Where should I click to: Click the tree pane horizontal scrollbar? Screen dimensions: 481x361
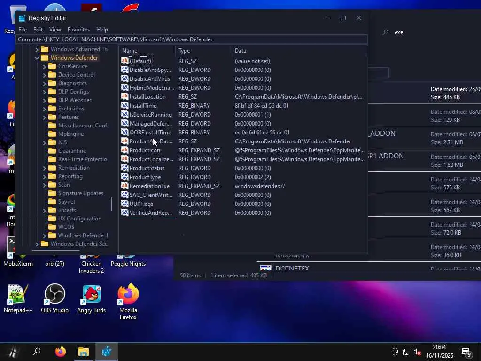coord(55,250)
